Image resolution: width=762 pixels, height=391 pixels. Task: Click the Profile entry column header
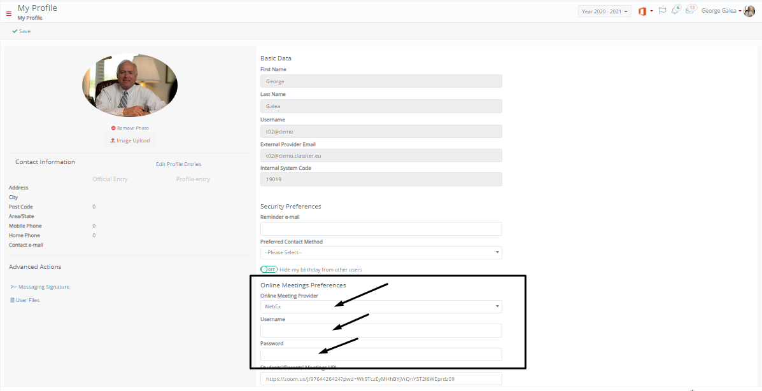[x=193, y=179]
